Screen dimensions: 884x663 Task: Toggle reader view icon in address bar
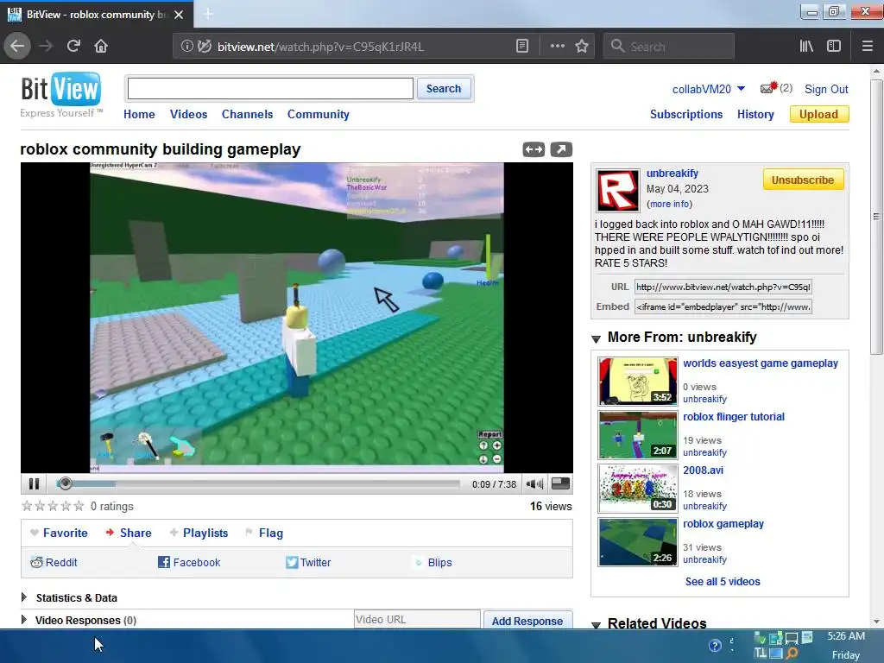tap(522, 47)
